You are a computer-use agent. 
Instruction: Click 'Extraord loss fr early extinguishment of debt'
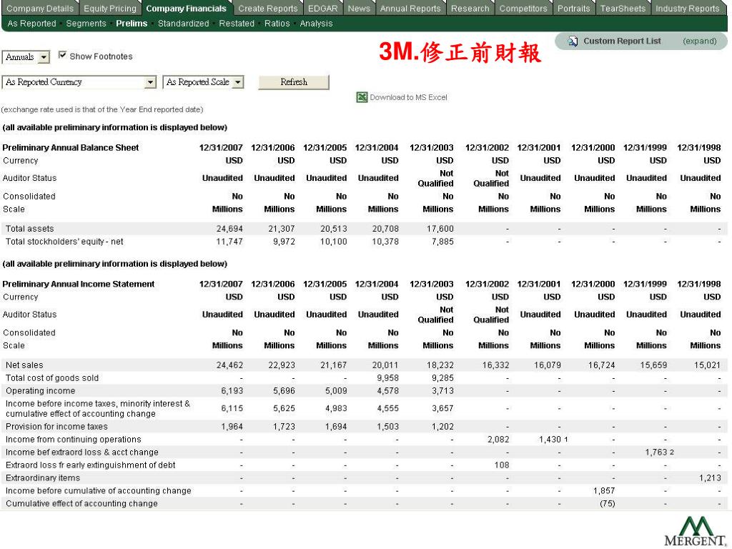tap(91, 465)
